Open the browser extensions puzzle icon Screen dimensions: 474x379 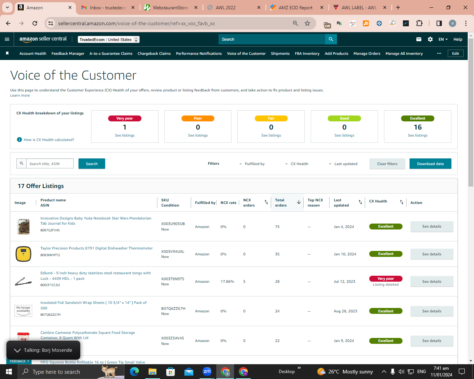click(419, 23)
